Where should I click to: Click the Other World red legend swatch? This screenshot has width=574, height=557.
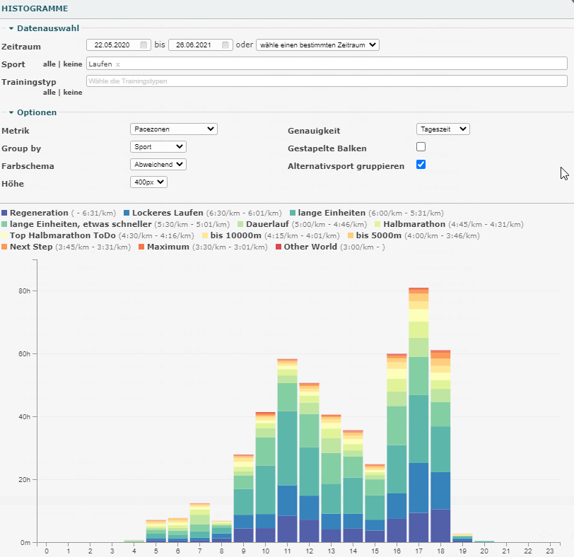coord(279,247)
